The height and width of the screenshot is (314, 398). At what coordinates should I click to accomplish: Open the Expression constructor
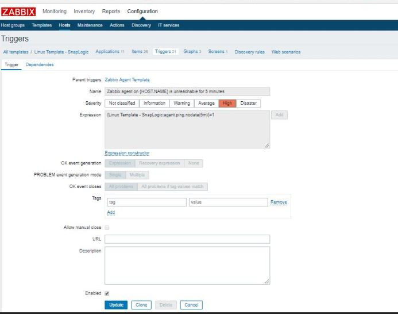[x=127, y=153]
